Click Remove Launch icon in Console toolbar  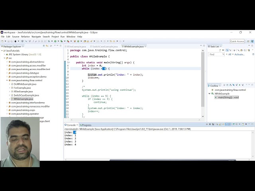point(210,125)
